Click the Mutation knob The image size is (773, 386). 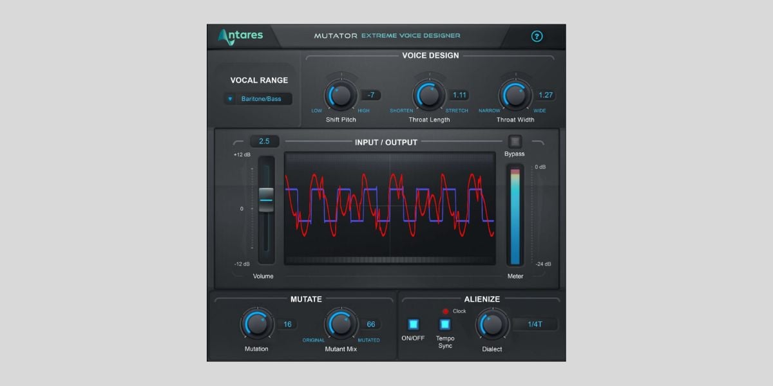[256, 324]
